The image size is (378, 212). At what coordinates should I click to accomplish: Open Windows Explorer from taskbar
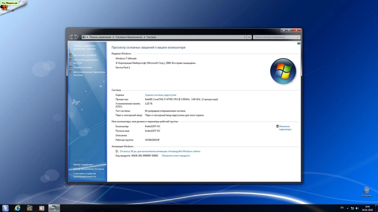(x=30, y=208)
